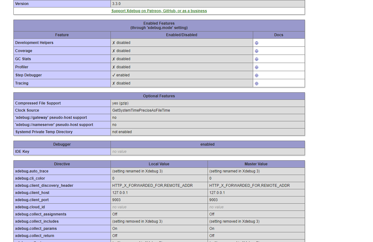Open docs icon for Coverage feature
Image resolution: width=373 pixels, height=242 pixels.
[257, 51]
